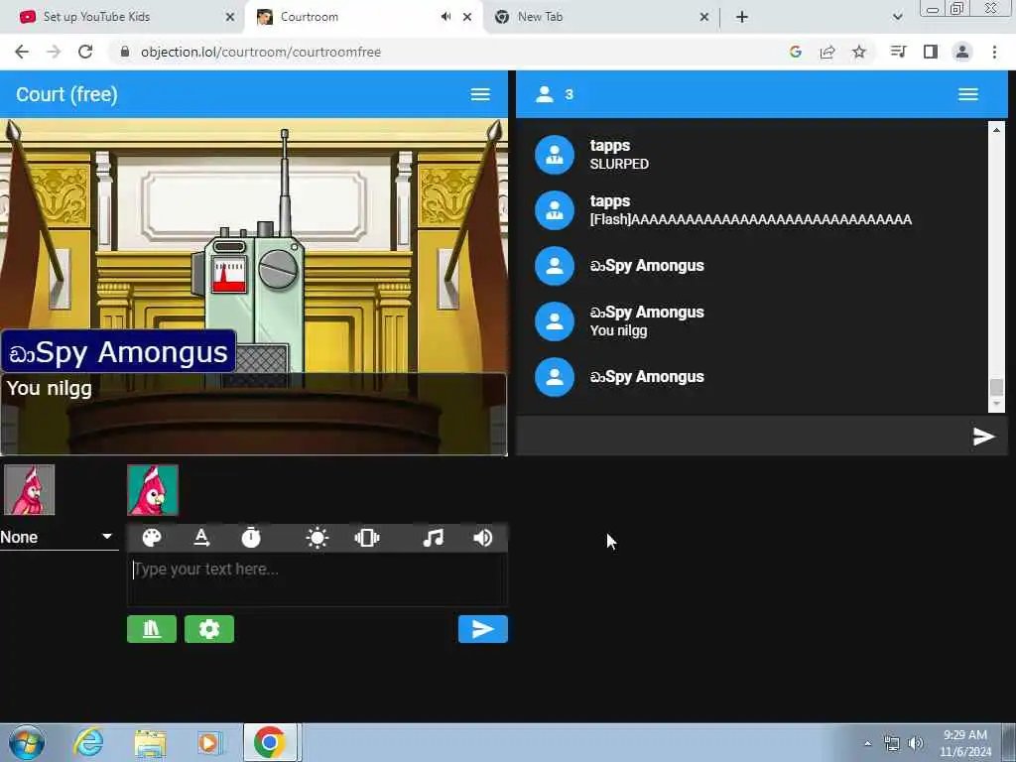
Task: Open the Windows Start menu
Action: pos(27,742)
